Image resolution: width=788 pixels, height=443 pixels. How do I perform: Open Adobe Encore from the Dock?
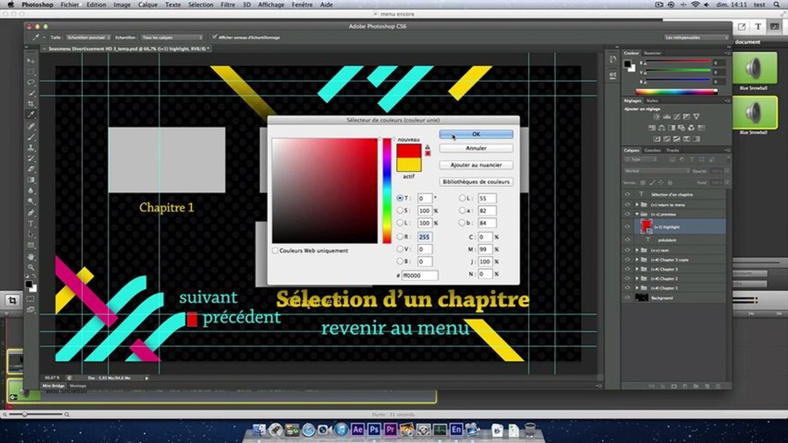(457, 429)
